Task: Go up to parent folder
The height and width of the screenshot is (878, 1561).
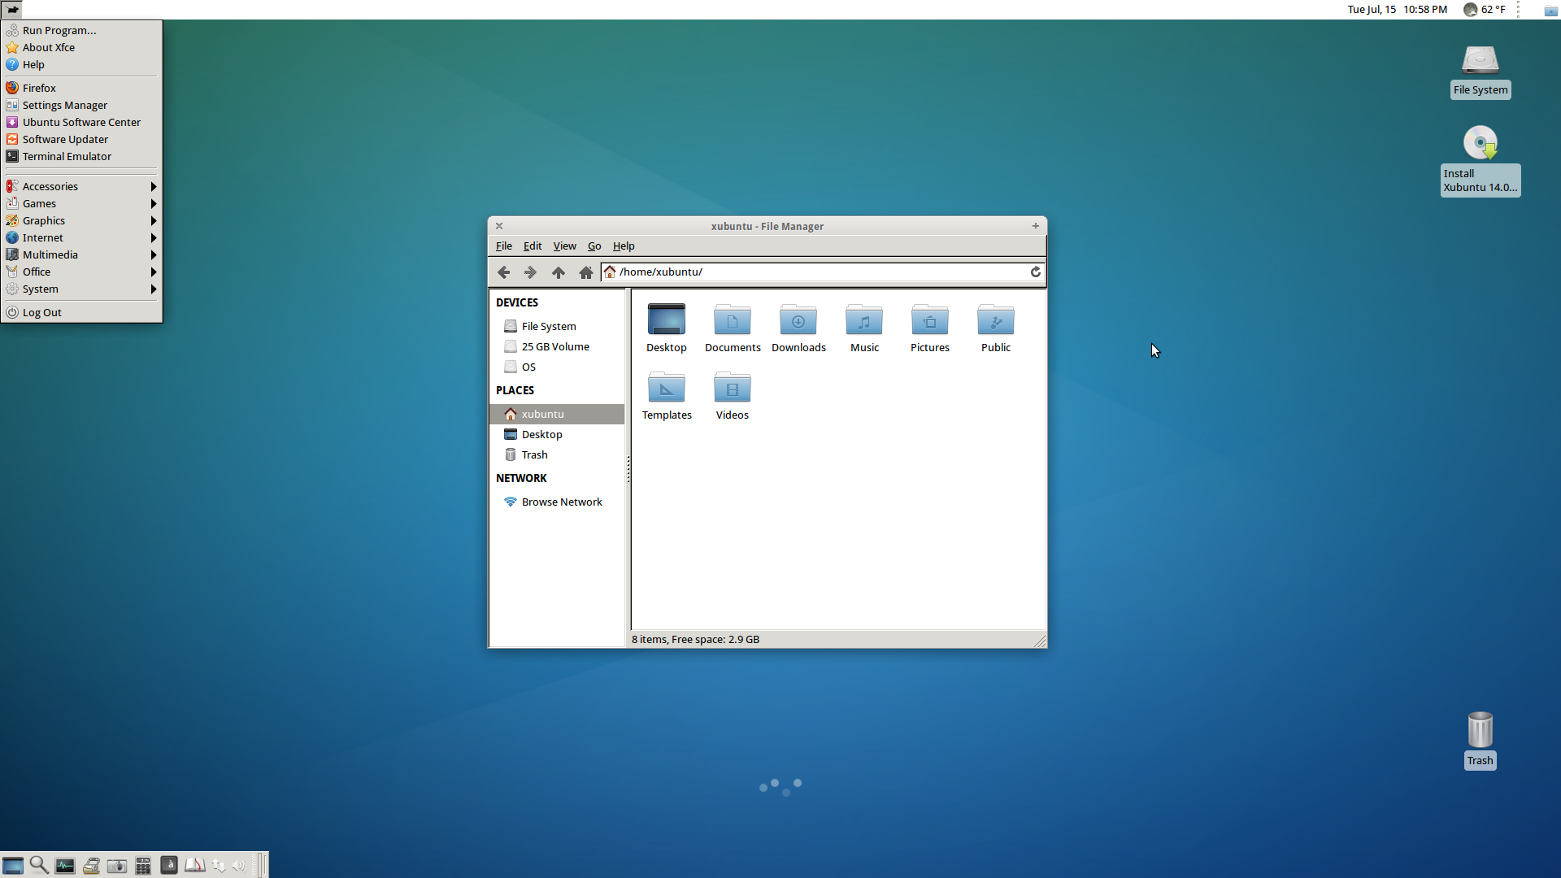Action: 558,272
